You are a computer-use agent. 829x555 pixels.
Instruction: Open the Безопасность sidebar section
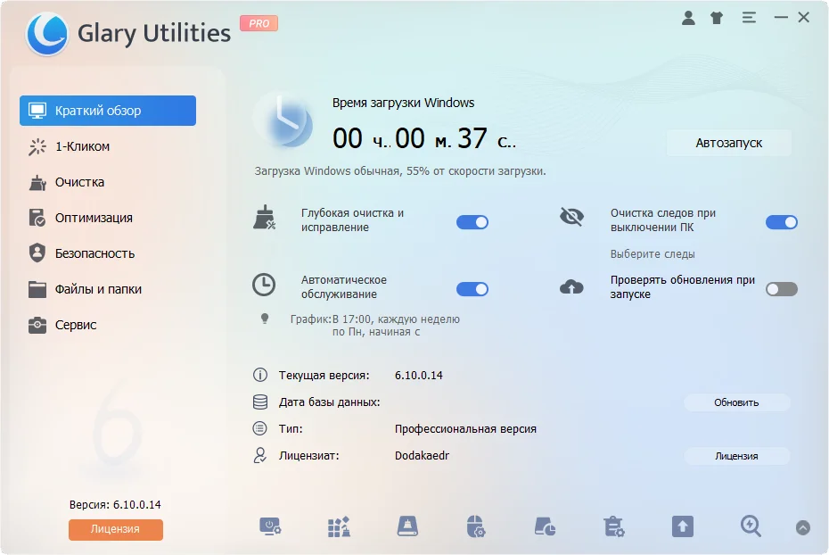(94, 253)
